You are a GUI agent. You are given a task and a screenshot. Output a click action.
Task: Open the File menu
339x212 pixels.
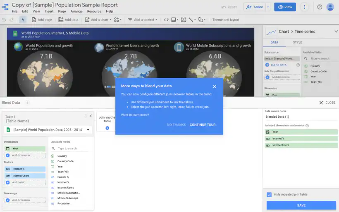pos(15,12)
